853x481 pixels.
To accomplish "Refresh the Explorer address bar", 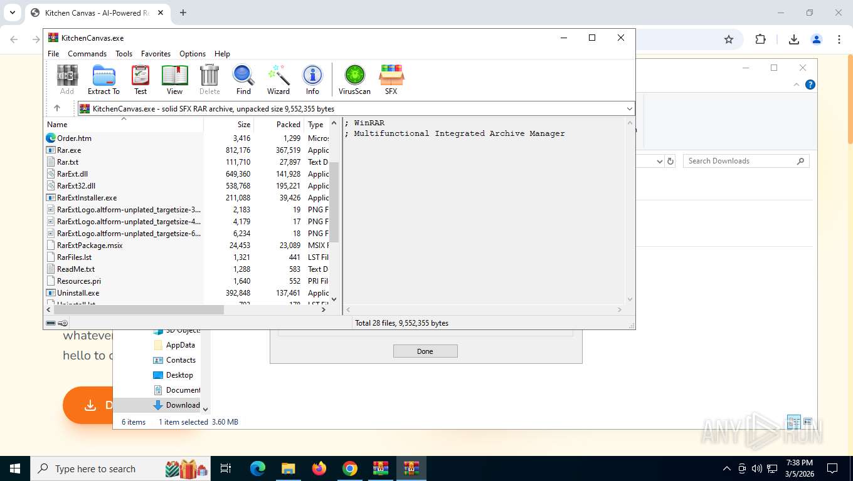I will point(670,161).
